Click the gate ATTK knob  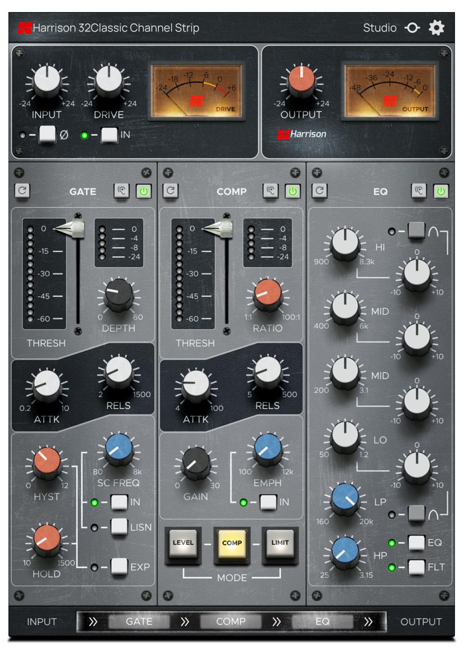click(47, 385)
